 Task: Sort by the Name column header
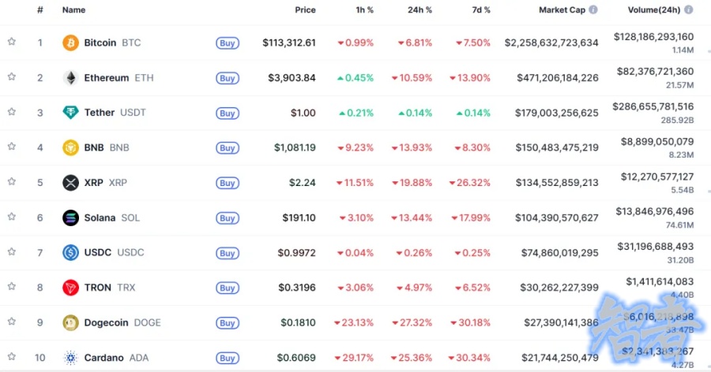[73, 10]
